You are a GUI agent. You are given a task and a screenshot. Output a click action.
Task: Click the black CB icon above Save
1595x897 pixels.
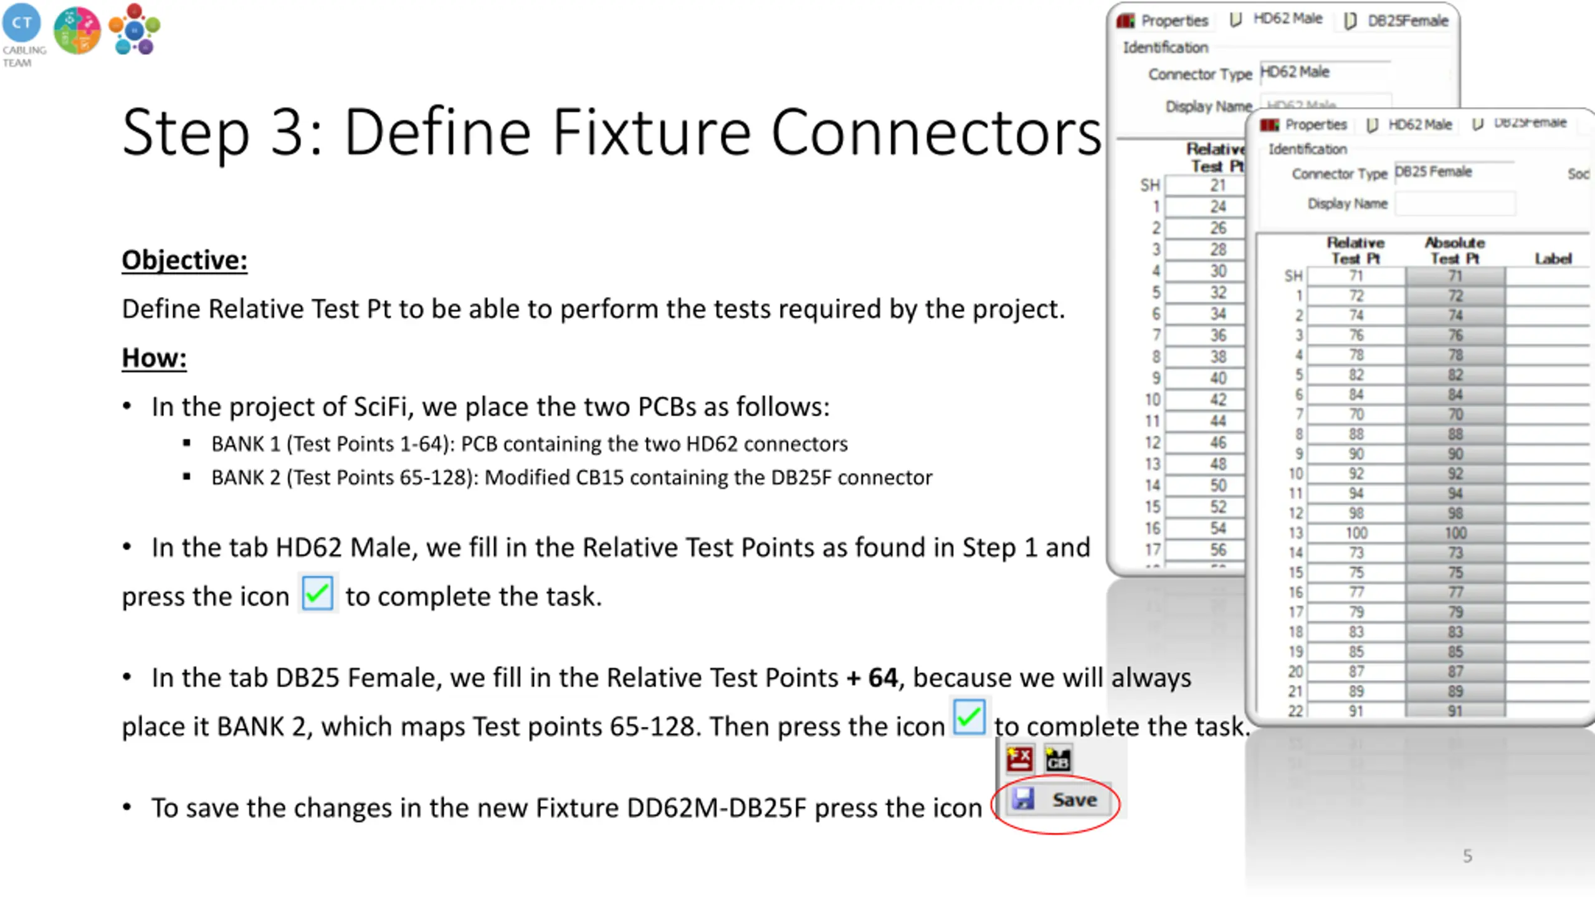pyautogui.click(x=1058, y=759)
